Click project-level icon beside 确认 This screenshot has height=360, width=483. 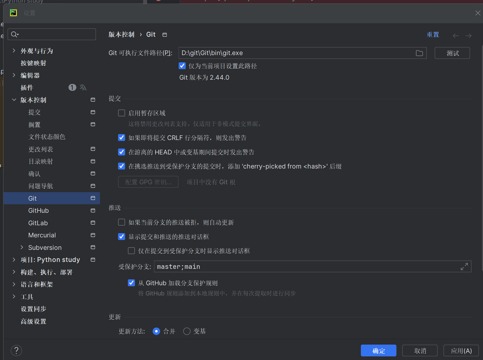[x=93, y=173]
